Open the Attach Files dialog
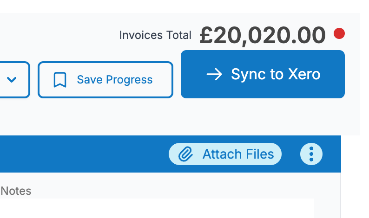 225,154
